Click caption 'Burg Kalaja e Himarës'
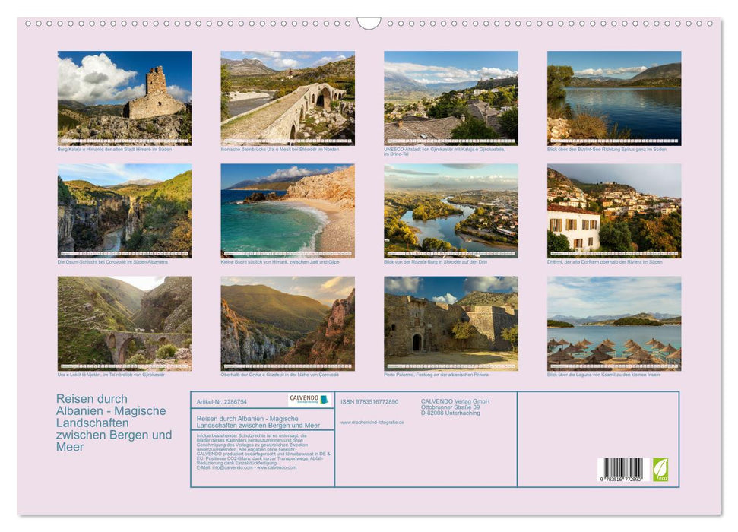 114,149
